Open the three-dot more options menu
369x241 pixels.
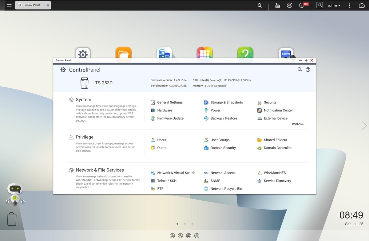[349, 6]
